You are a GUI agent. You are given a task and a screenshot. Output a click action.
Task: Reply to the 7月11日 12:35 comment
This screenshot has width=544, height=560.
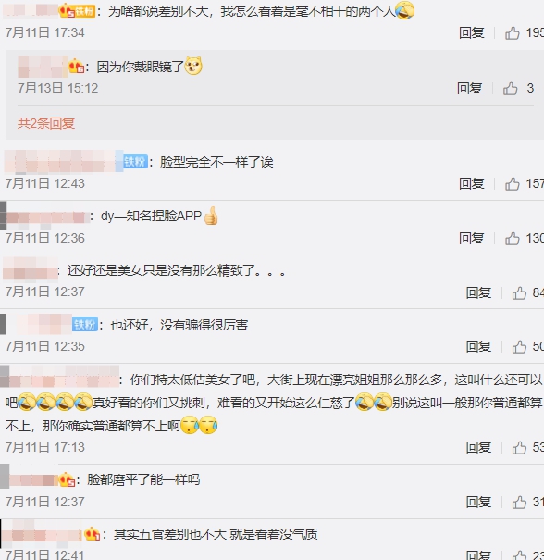point(478,346)
